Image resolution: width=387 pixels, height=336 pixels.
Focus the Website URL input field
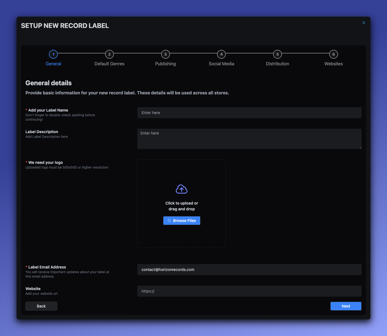[x=249, y=291]
